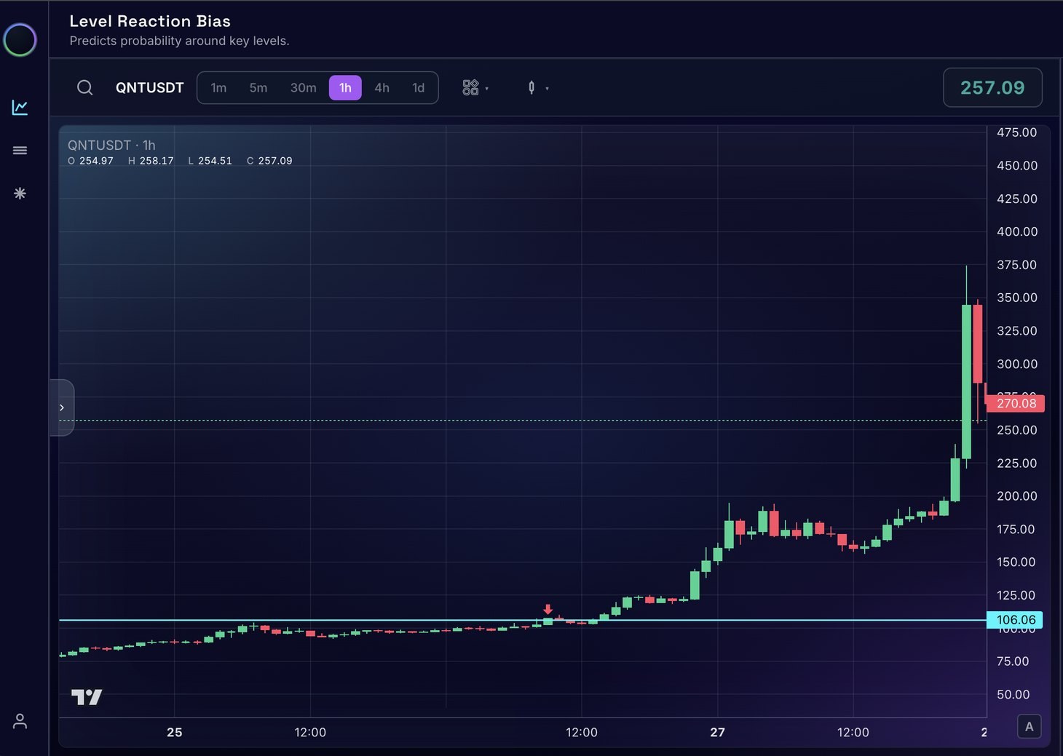The height and width of the screenshot is (756, 1063).
Task: Click the circular app logo
Action: tap(20, 40)
